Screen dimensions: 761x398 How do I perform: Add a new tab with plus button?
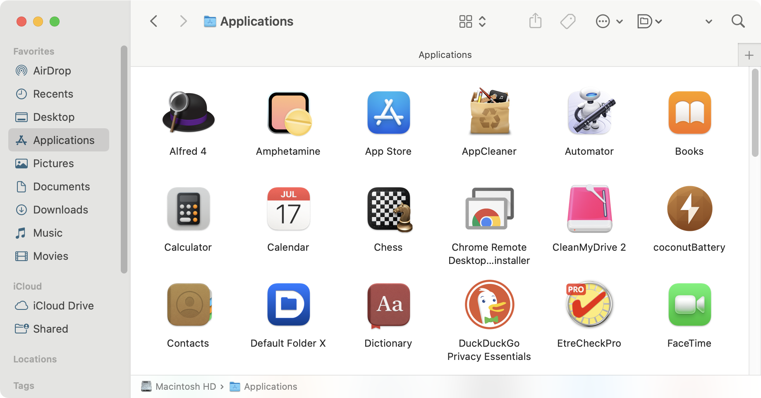click(749, 55)
